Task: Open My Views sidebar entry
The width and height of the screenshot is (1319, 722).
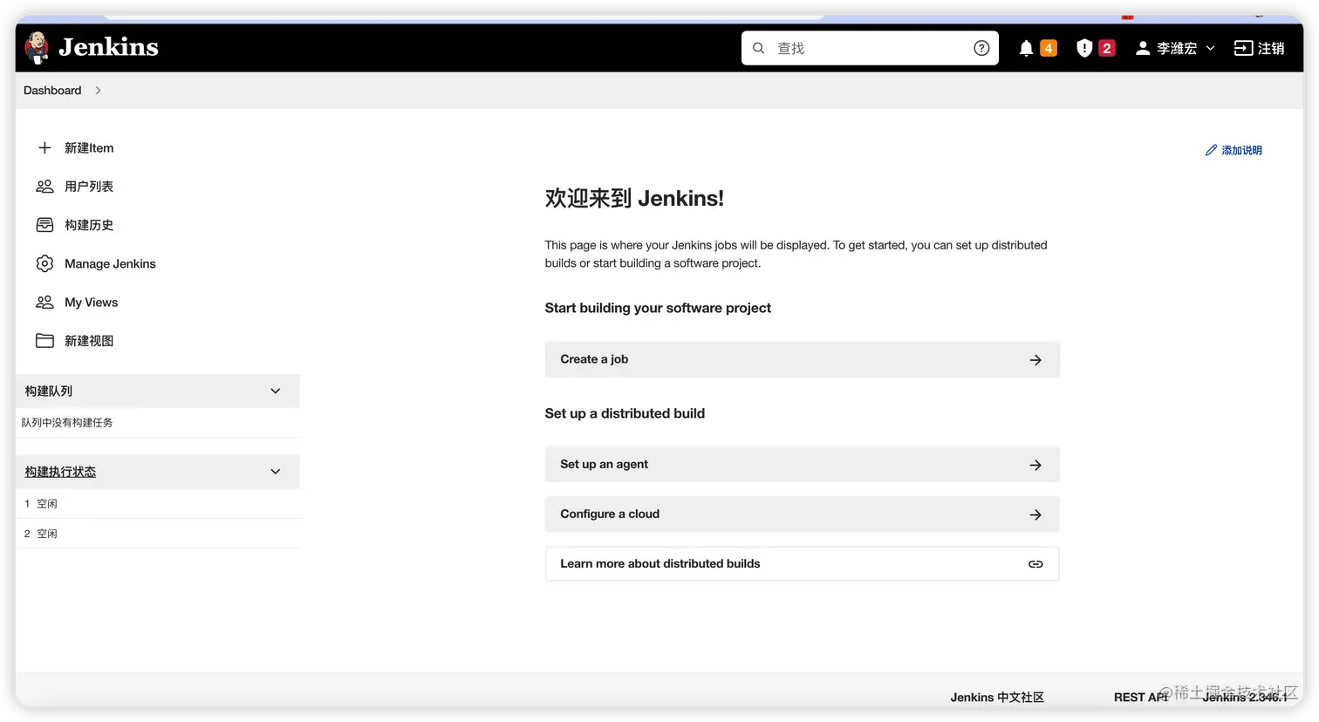Action: coord(91,303)
